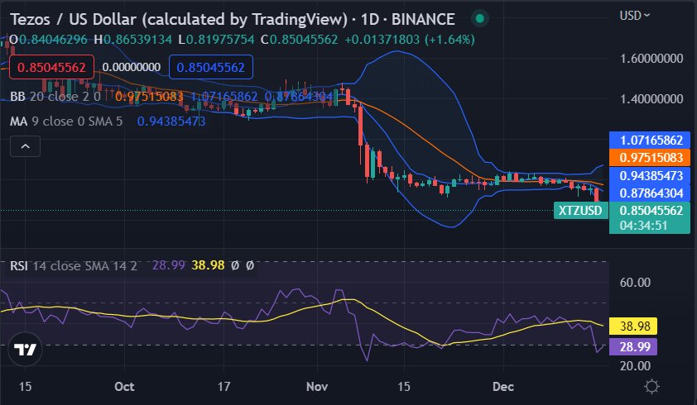Viewport: 697px width, 405px height.
Task: Click the TradingView logo icon
Action: [26, 350]
